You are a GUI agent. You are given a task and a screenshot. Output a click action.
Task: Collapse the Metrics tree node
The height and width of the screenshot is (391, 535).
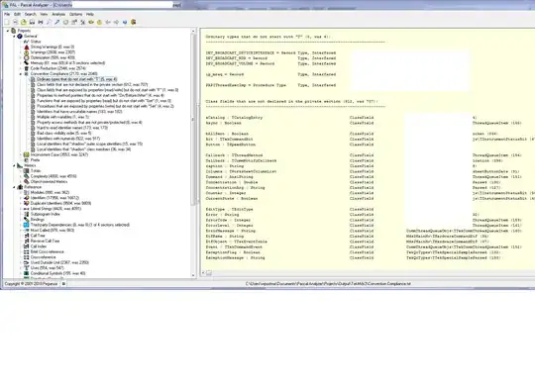14,165
